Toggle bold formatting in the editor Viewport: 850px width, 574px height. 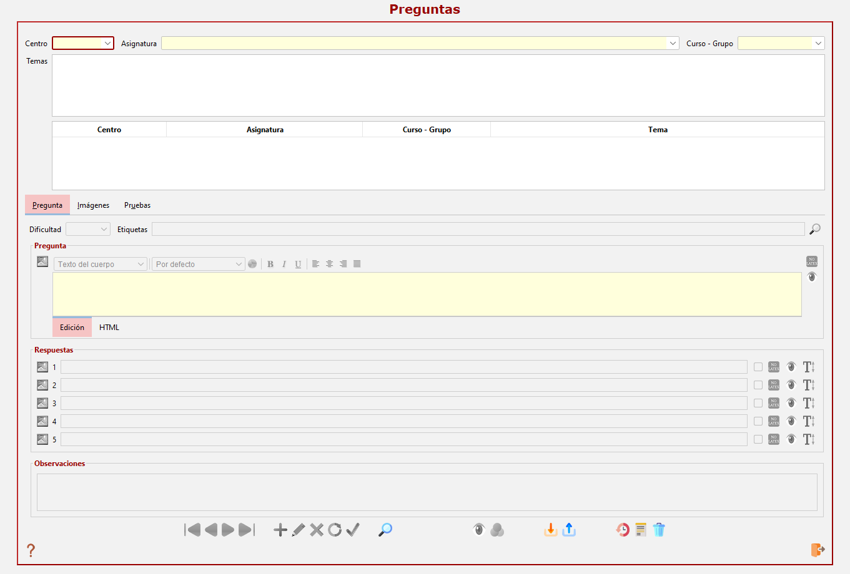pyautogui.click(x=270, y=264)
